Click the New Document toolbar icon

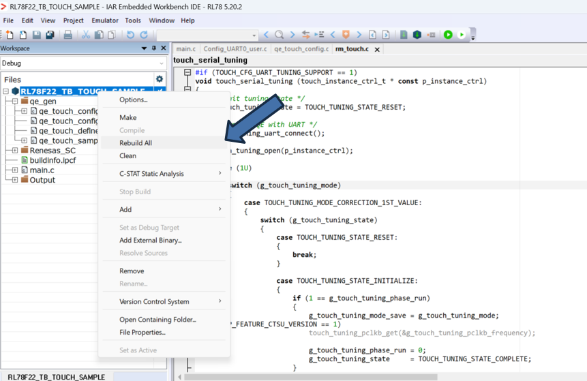[x=10, y=35]
